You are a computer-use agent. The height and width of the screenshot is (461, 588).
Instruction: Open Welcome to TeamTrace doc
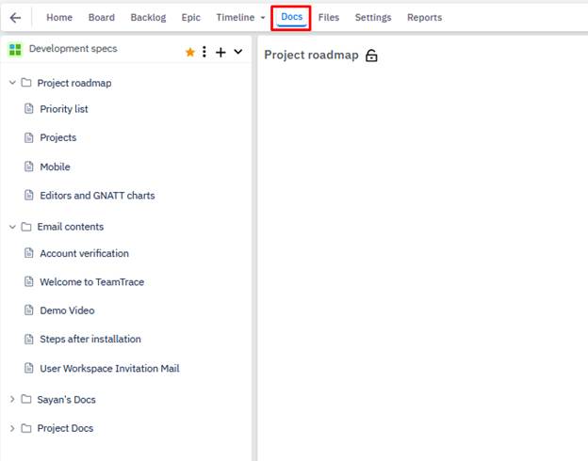point(92,282)
